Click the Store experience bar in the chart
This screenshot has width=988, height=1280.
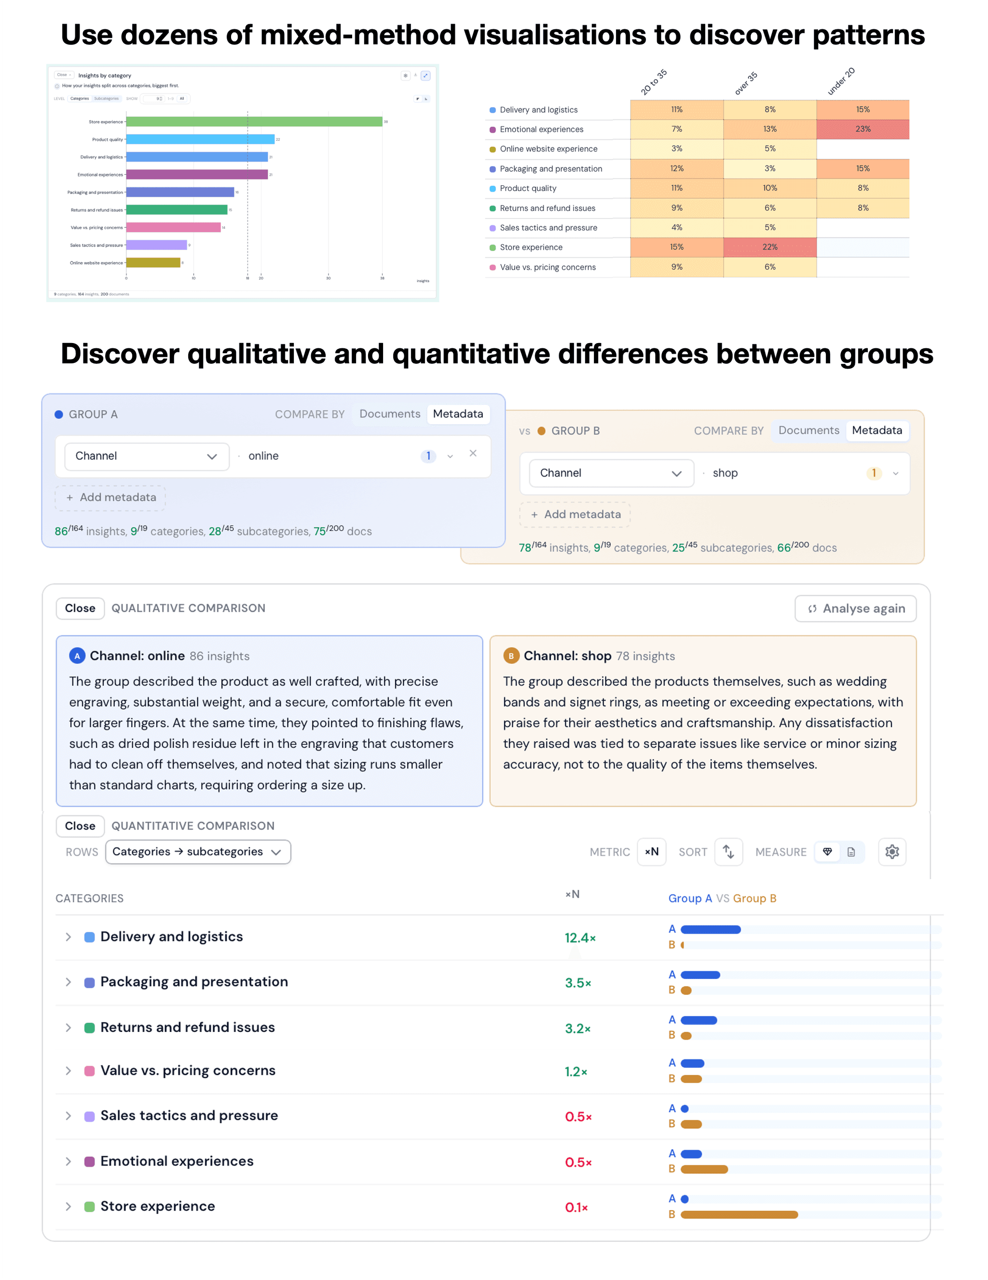254,121
